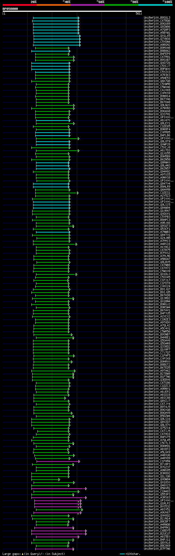The height and width of the screenshot is (556, 175).
Task: Select label UniRef100_Q9LSI5
Action: [x=157, y=205]
